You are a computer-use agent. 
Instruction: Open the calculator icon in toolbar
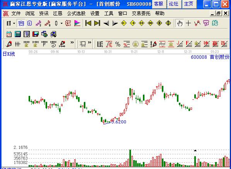point(18,34)
